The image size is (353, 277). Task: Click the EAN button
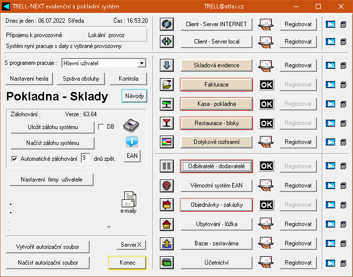pos(132,156)
